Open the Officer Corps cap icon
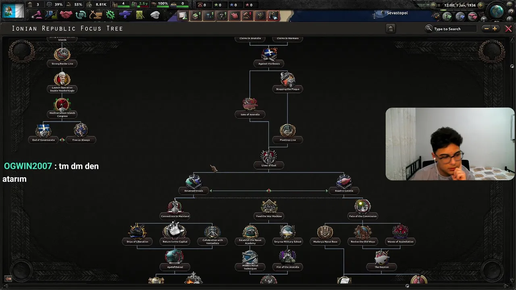This screenshot has height=290, width=516. pos(155,15)
